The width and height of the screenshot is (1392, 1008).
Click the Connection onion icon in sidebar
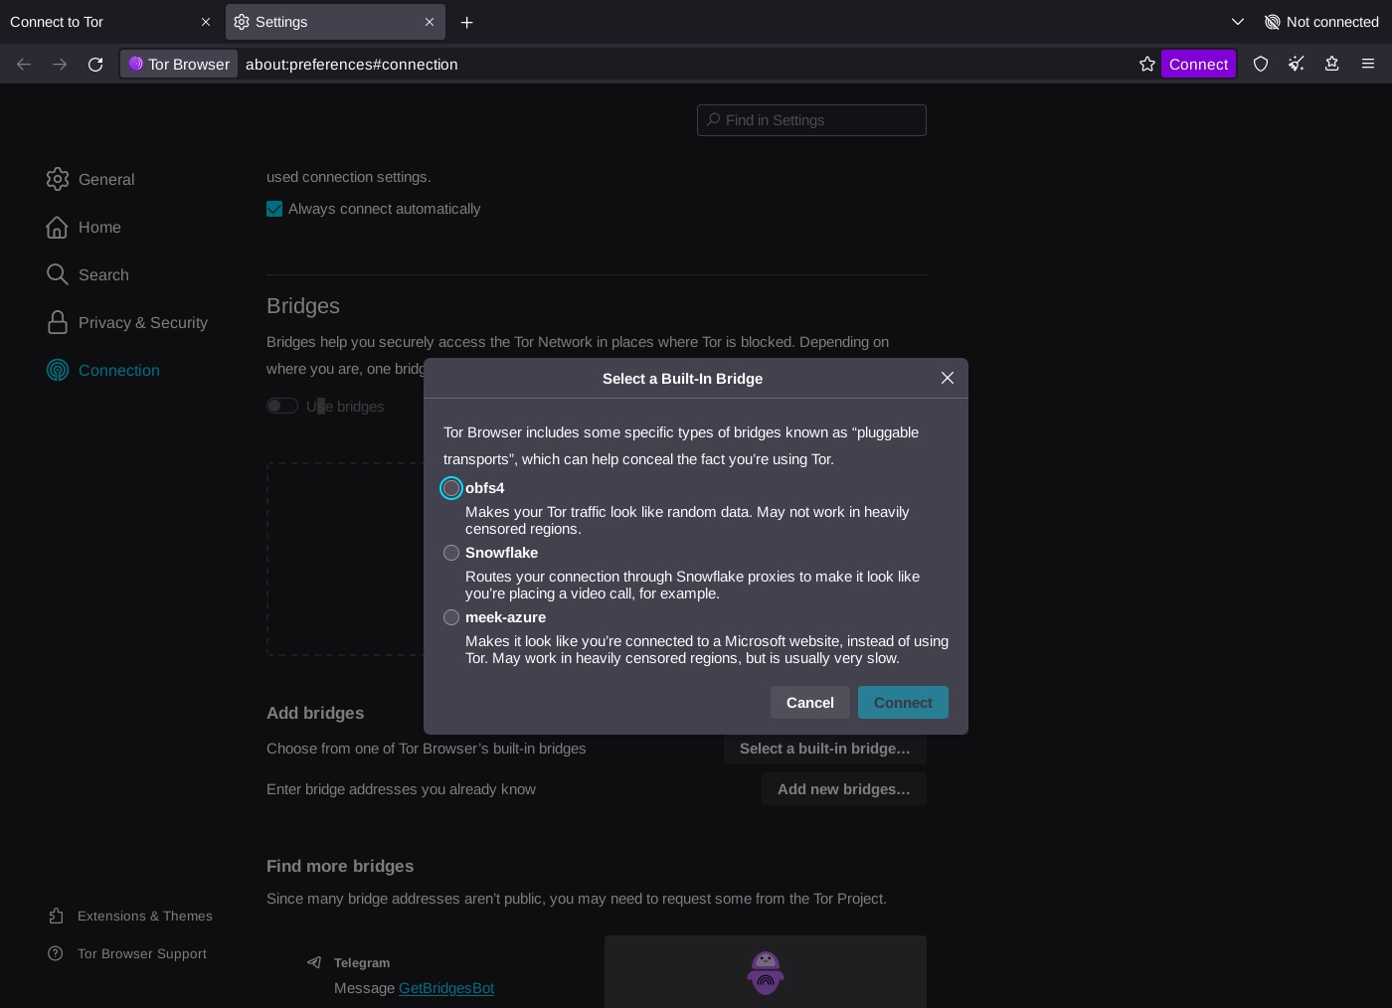(58, 370)
